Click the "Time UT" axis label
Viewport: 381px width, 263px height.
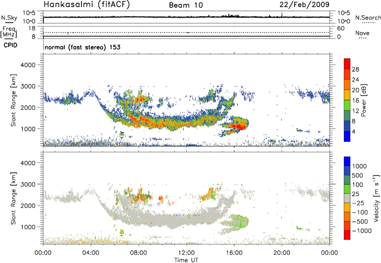[186, 260]
